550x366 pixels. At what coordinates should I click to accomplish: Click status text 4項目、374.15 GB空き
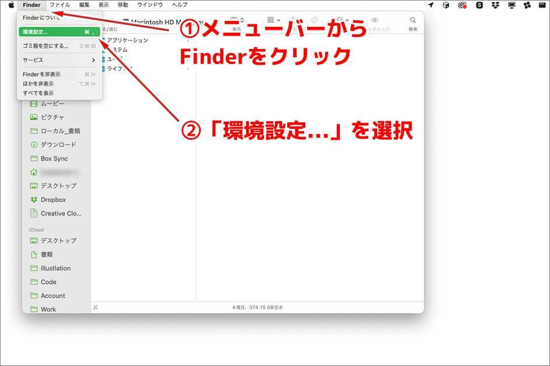[x=257, y=308]
